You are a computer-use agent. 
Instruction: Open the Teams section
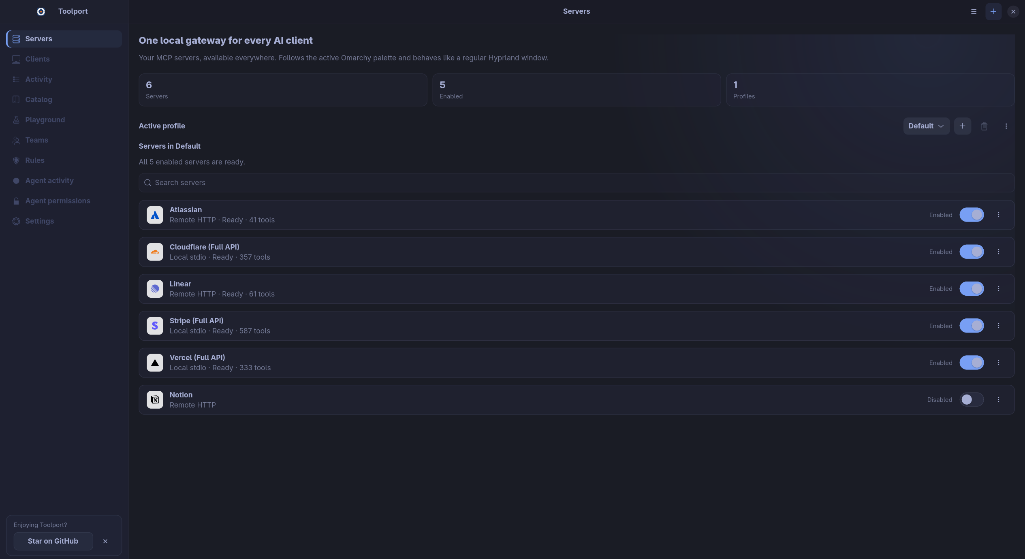[64, 140]
